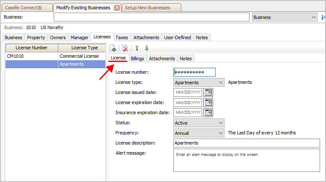The image size is (326, 182).
Task: Move license up with green arrow
Action: (x=137, y=48)
